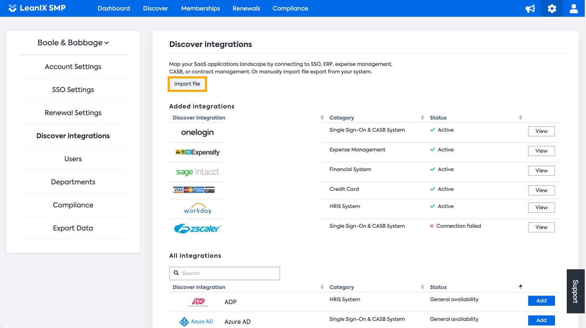This screenshot has height=328, width=586.
Task: Go to Account Settings in sidebar
Action: (x=73, y=67)
